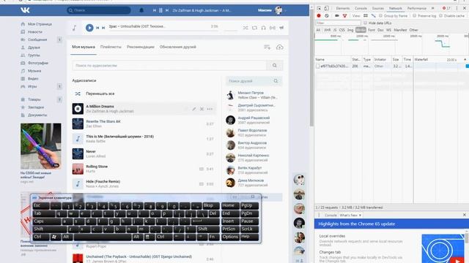
Task: Toggle repeat in the audio player bar
Action: coord(254,28)
